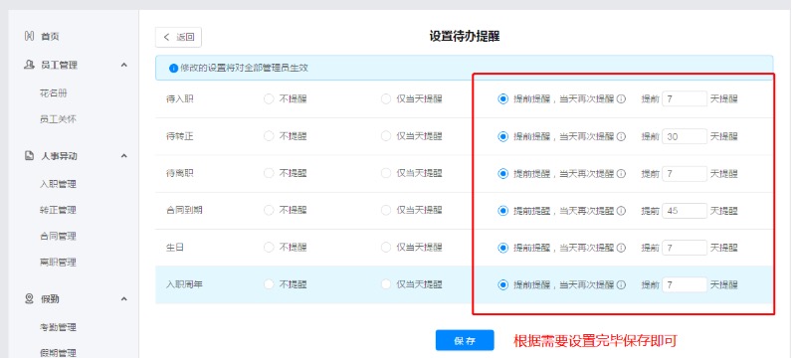Collapse the 假勤 section chevron

click(x=124, y=299)
